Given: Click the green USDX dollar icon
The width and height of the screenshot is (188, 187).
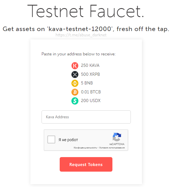Looking at the screenshot, I should 75,101.
